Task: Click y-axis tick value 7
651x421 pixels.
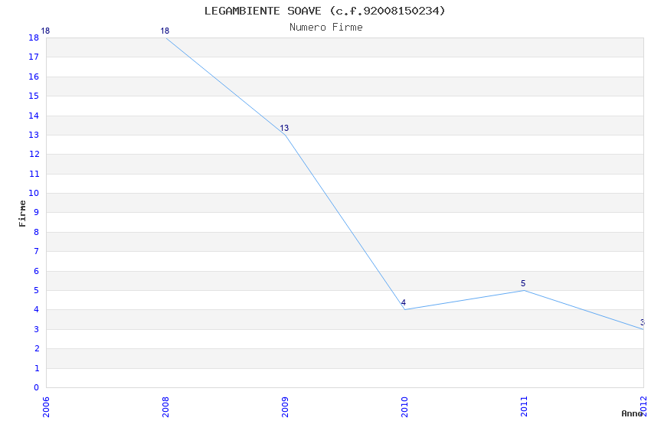Action: pyautogui.click(x=37, y=251)
